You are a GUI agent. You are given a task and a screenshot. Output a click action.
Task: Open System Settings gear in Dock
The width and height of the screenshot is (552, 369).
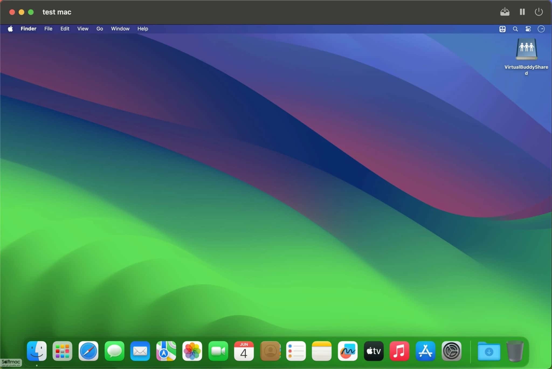point(451,351)
